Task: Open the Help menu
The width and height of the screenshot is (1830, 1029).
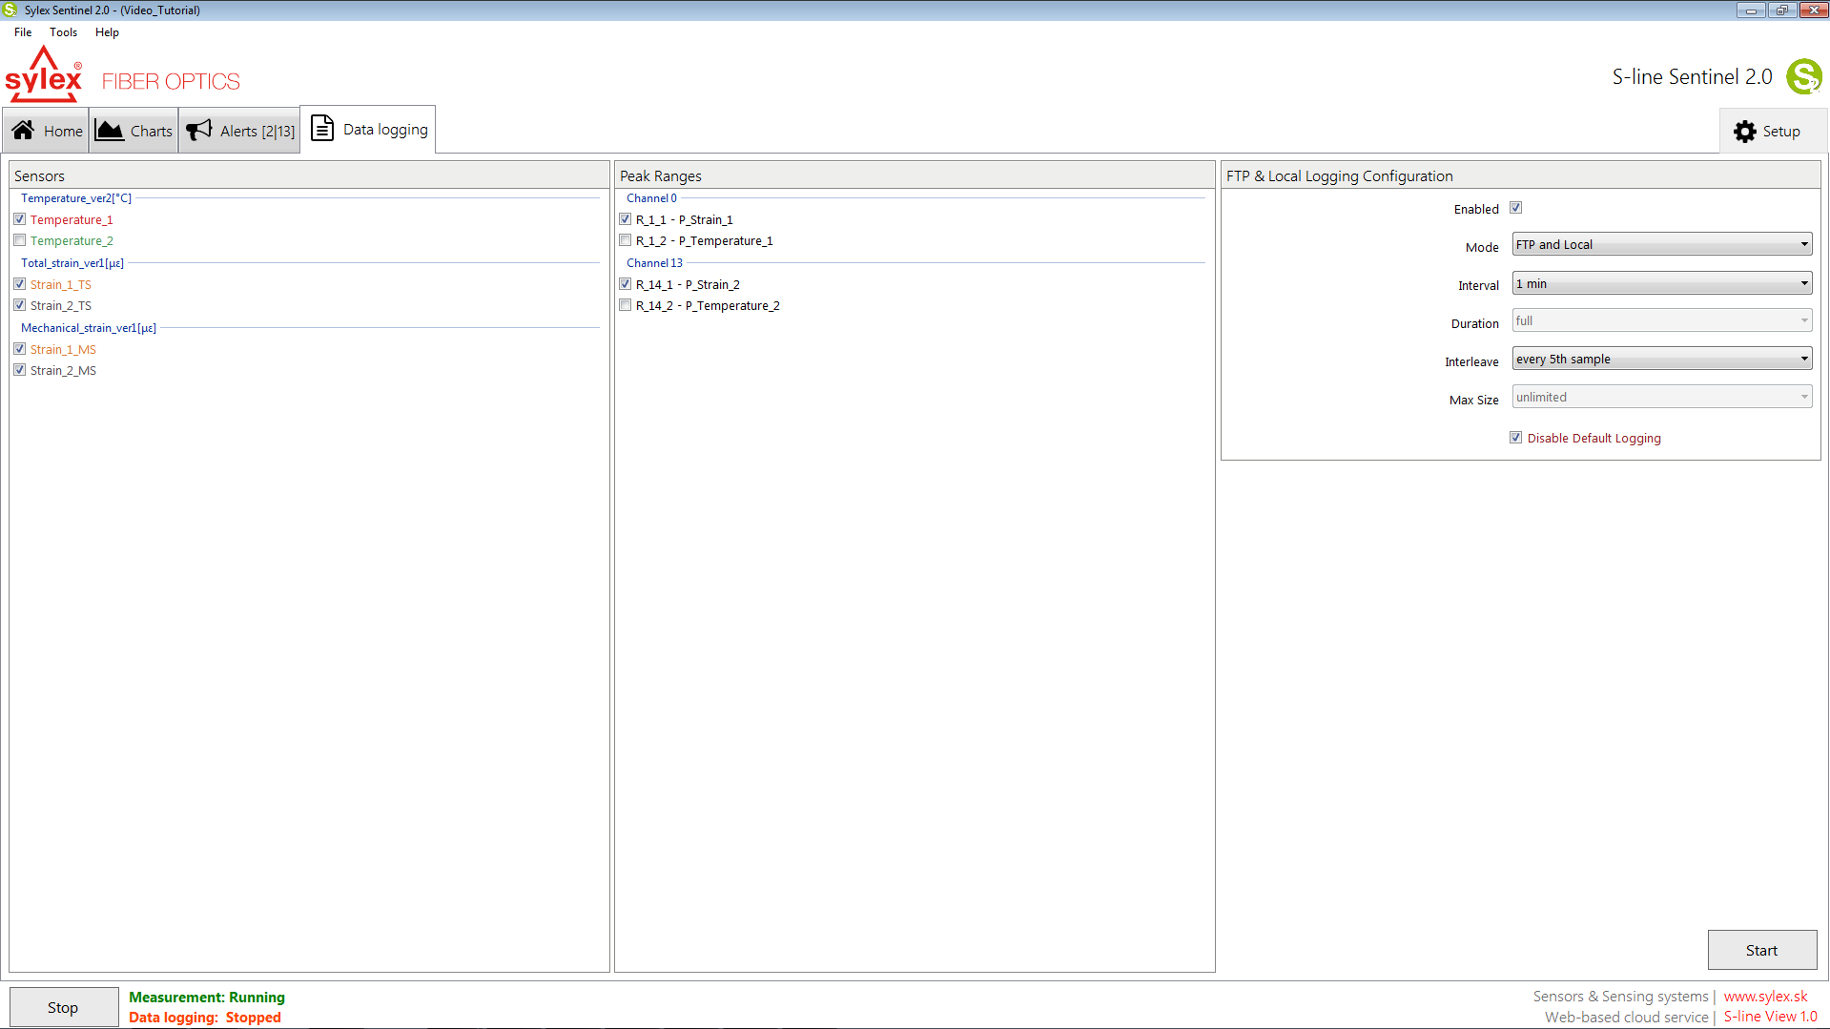Action: coord(107,32)
